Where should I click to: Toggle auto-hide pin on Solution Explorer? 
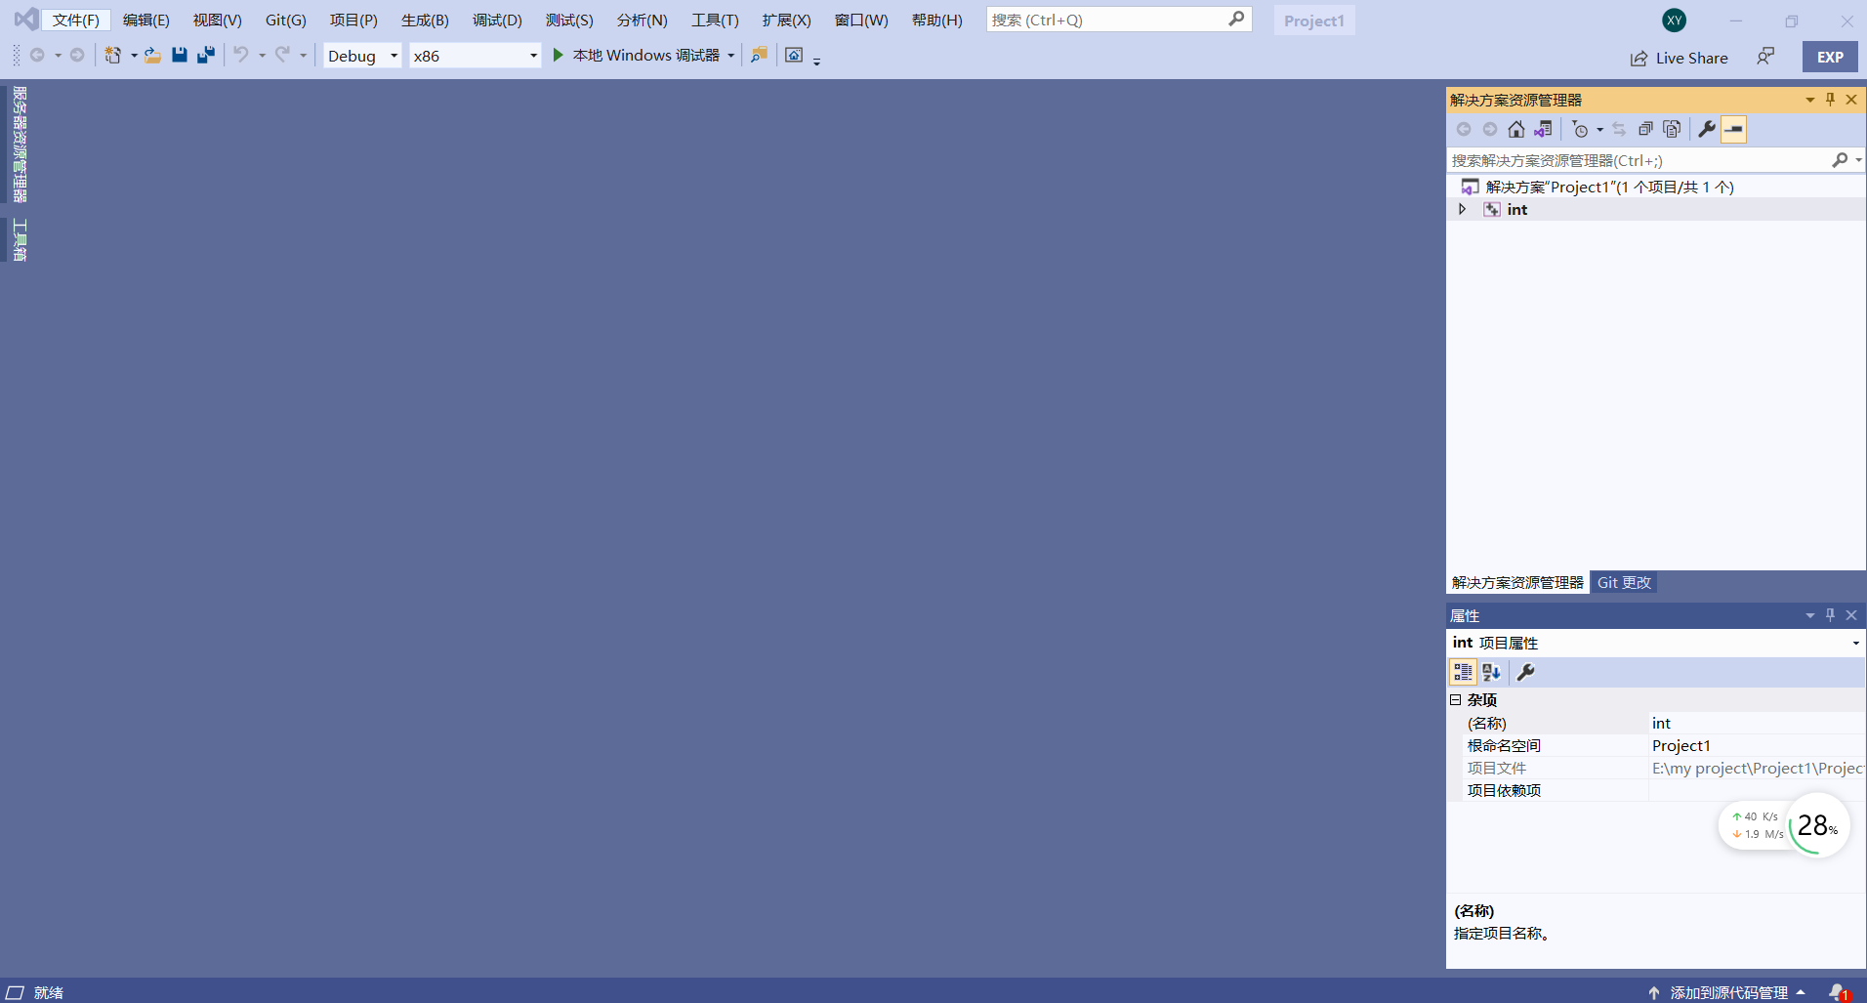tap(1831, 100)
